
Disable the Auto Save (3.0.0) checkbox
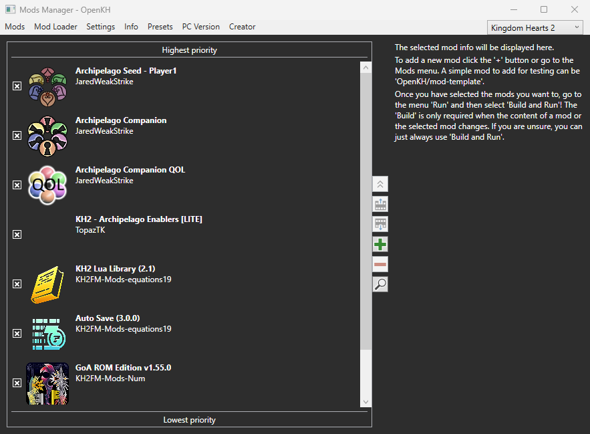pos(17,334)
